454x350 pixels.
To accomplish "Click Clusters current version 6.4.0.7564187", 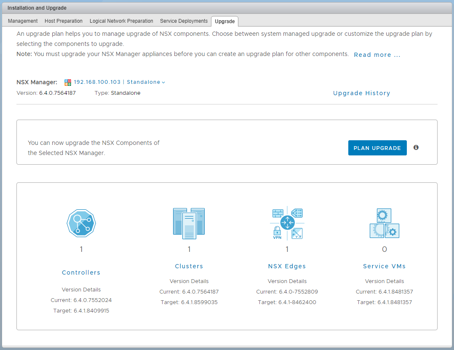I will click(x=189, y=292).
